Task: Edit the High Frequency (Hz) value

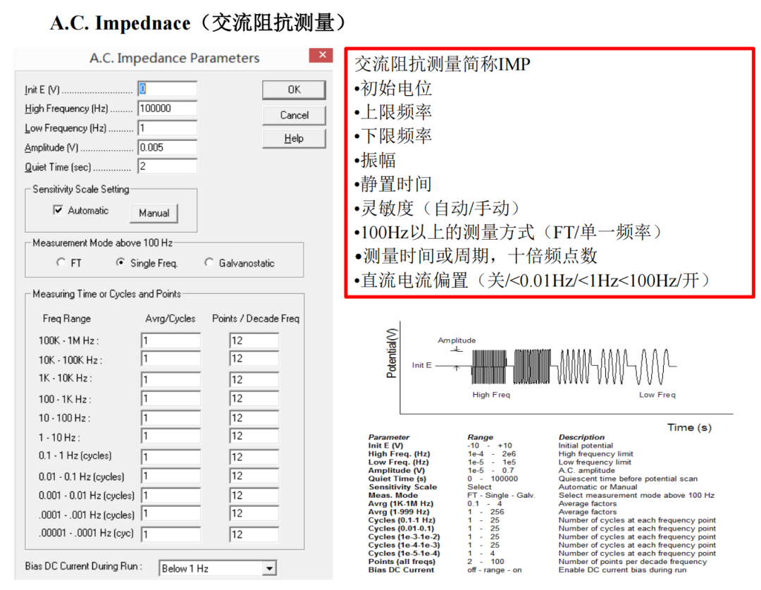Action: (167, 109)
